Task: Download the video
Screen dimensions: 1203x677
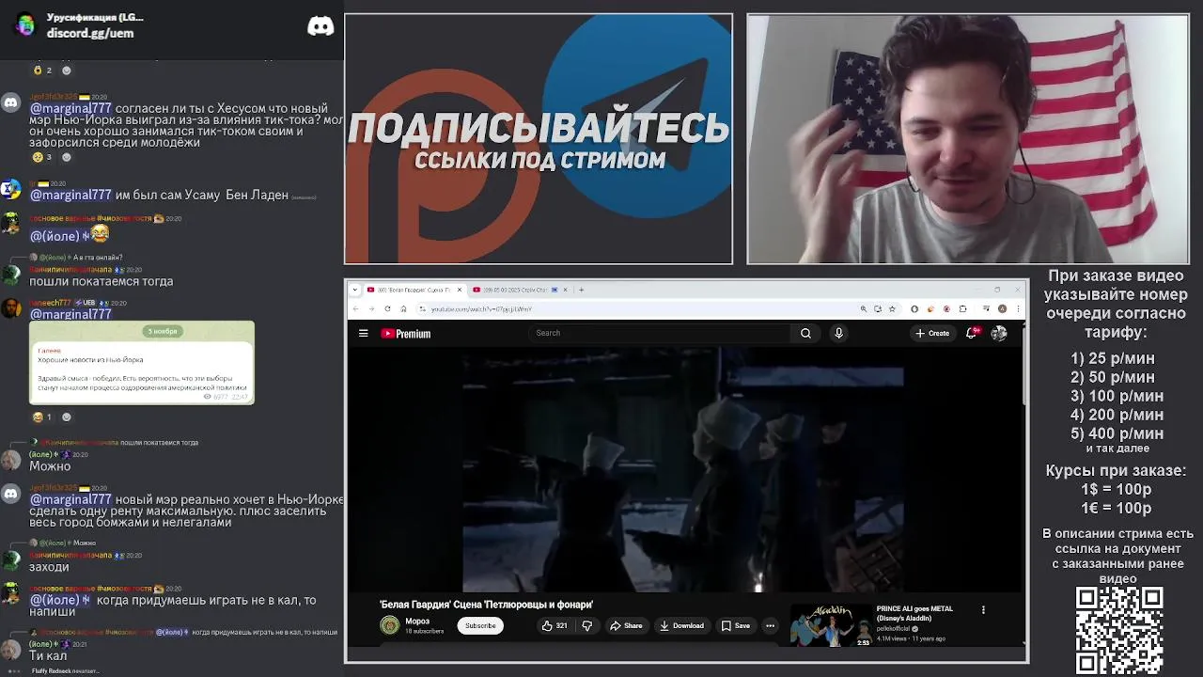Action: [681, 625]
